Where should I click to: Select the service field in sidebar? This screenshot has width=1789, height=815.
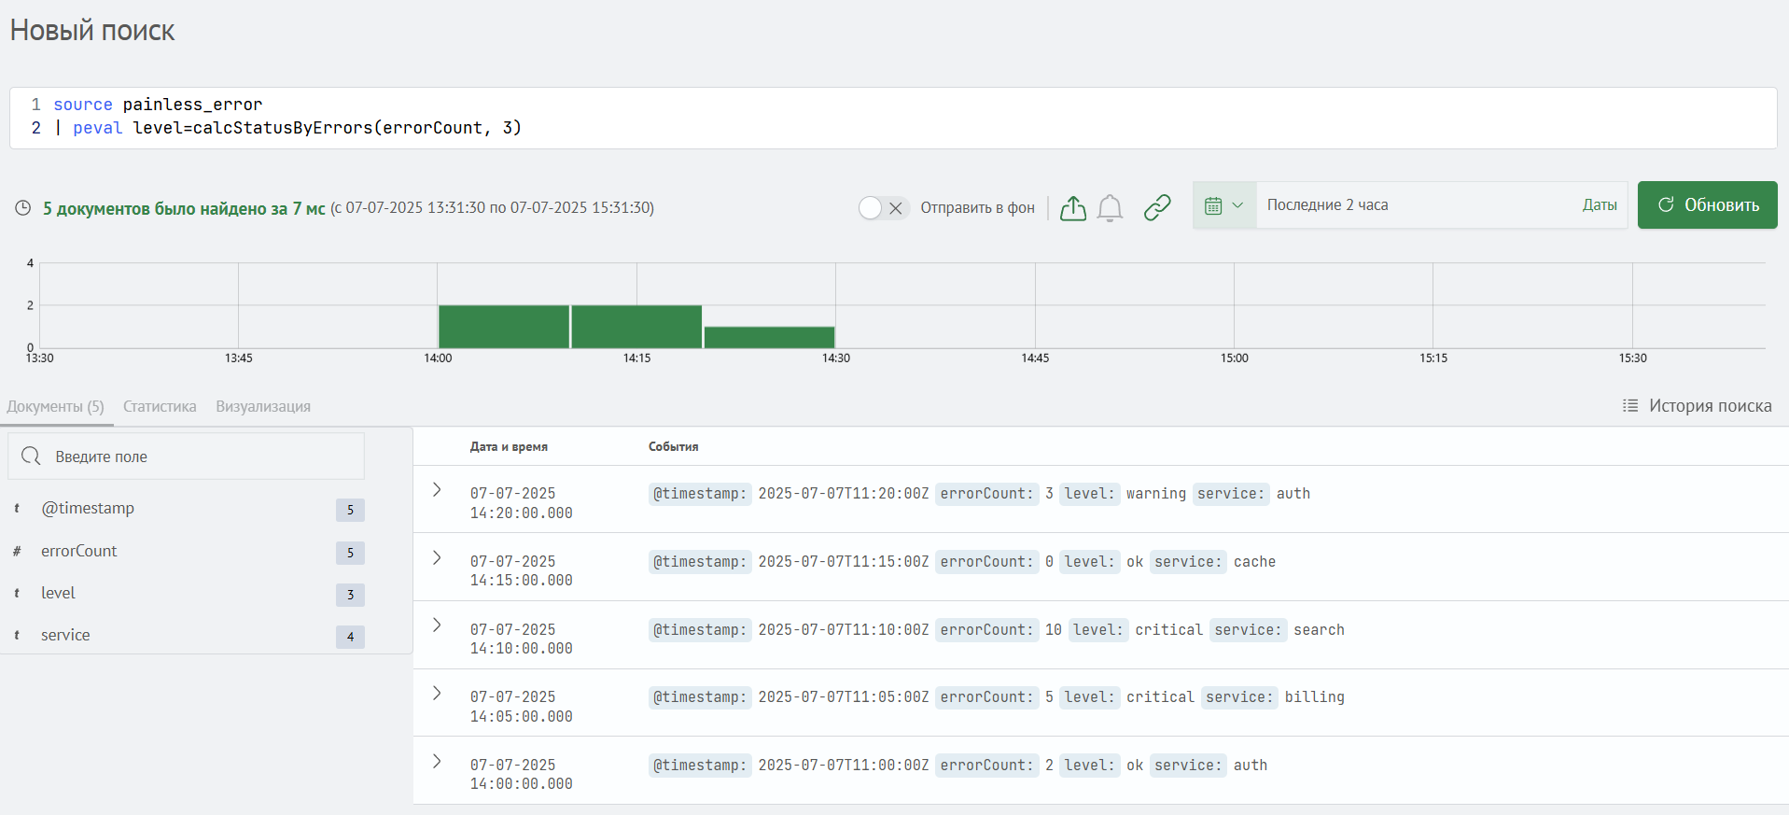[x=65, y=636]
